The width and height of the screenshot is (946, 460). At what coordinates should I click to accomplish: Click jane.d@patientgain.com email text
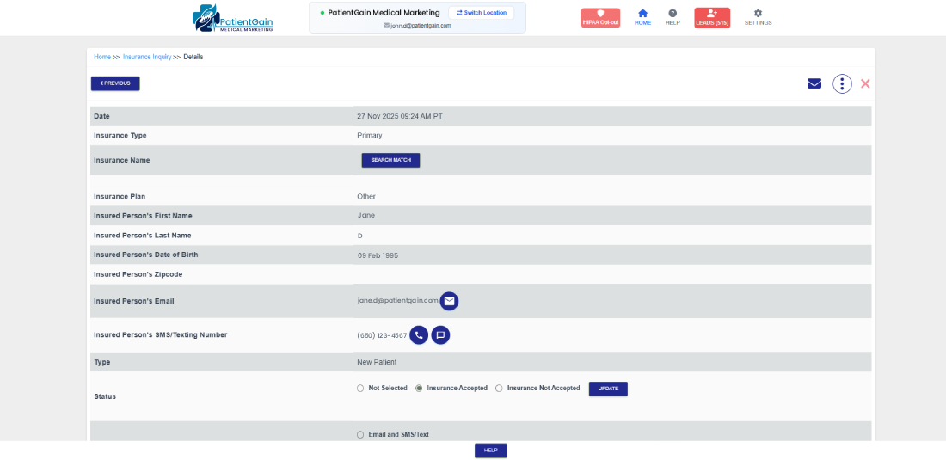click(x=397, y=301)
